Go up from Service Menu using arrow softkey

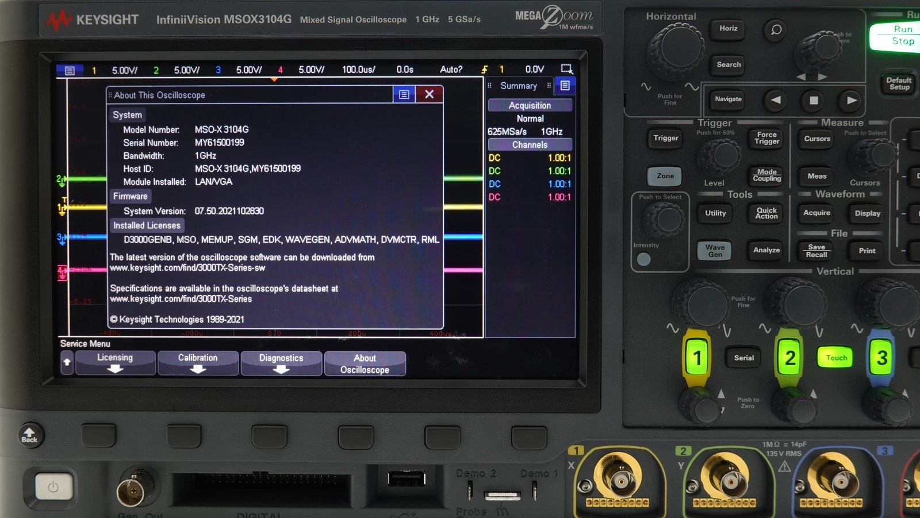pos(67,363)
